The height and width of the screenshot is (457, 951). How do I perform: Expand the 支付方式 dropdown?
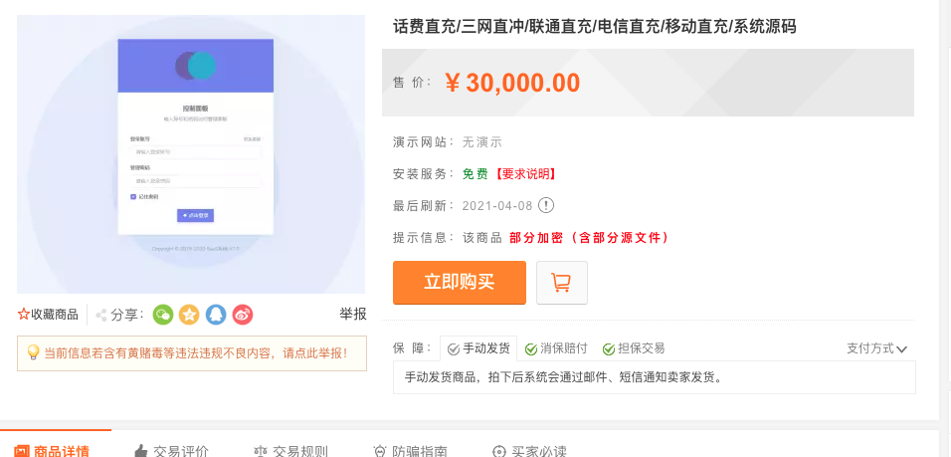tap(876, 348)
